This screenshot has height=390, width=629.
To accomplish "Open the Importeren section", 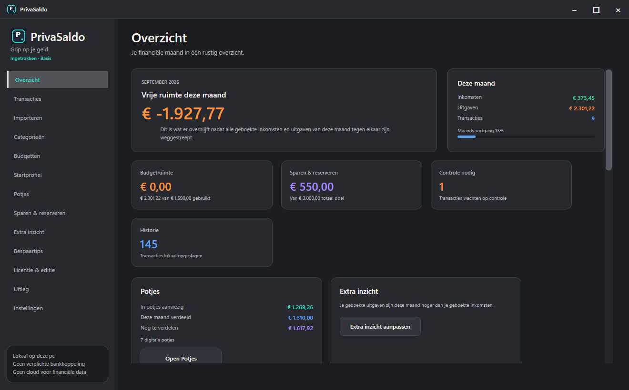I will pos(58,118).
